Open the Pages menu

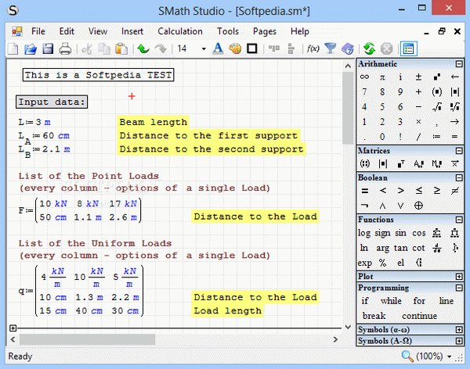coord(265,31)
